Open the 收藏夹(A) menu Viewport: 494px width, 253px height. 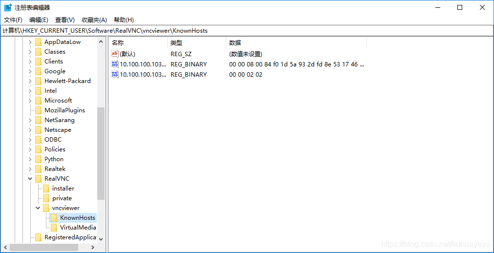(94, 20)
